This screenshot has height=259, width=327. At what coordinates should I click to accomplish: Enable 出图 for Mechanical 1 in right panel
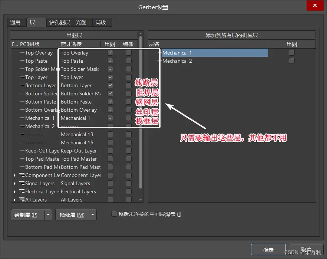[291, 53]
